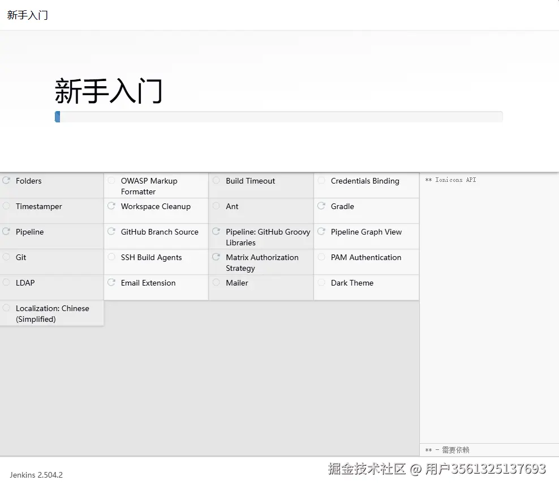Click the 新手入门 header title
559x489 pixels.
(107, 89)
